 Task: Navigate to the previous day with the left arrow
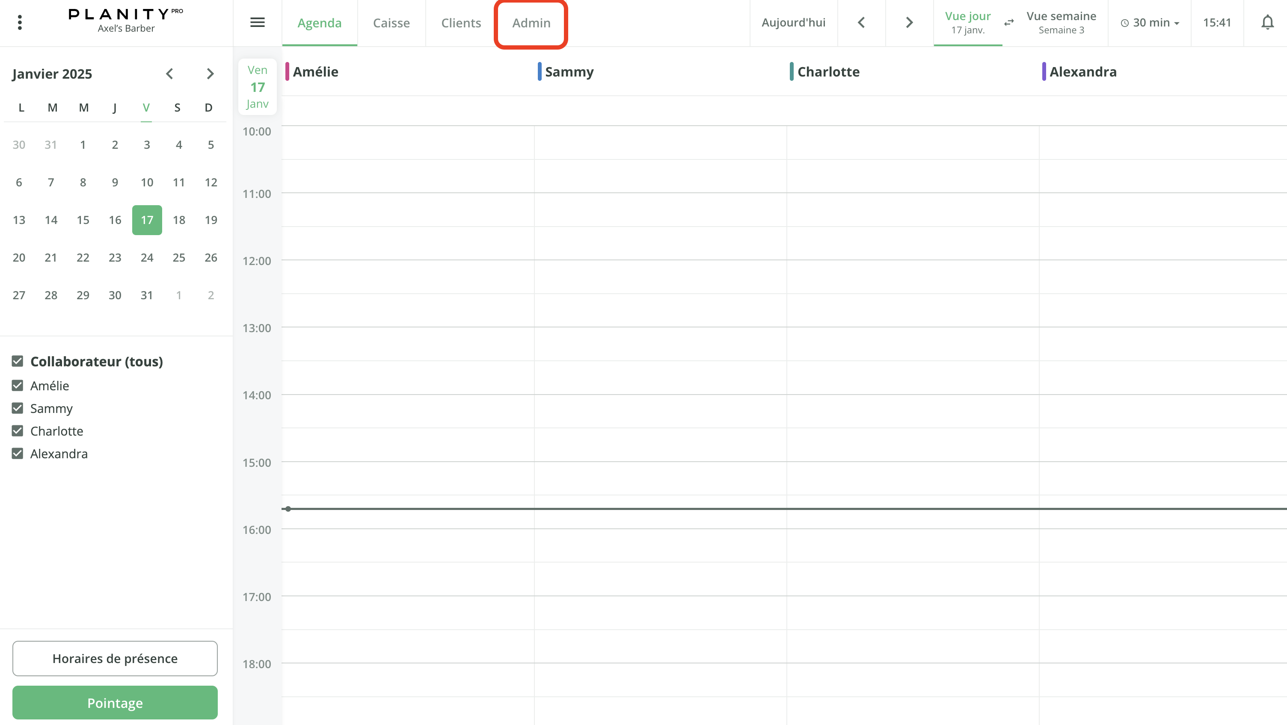861,23
